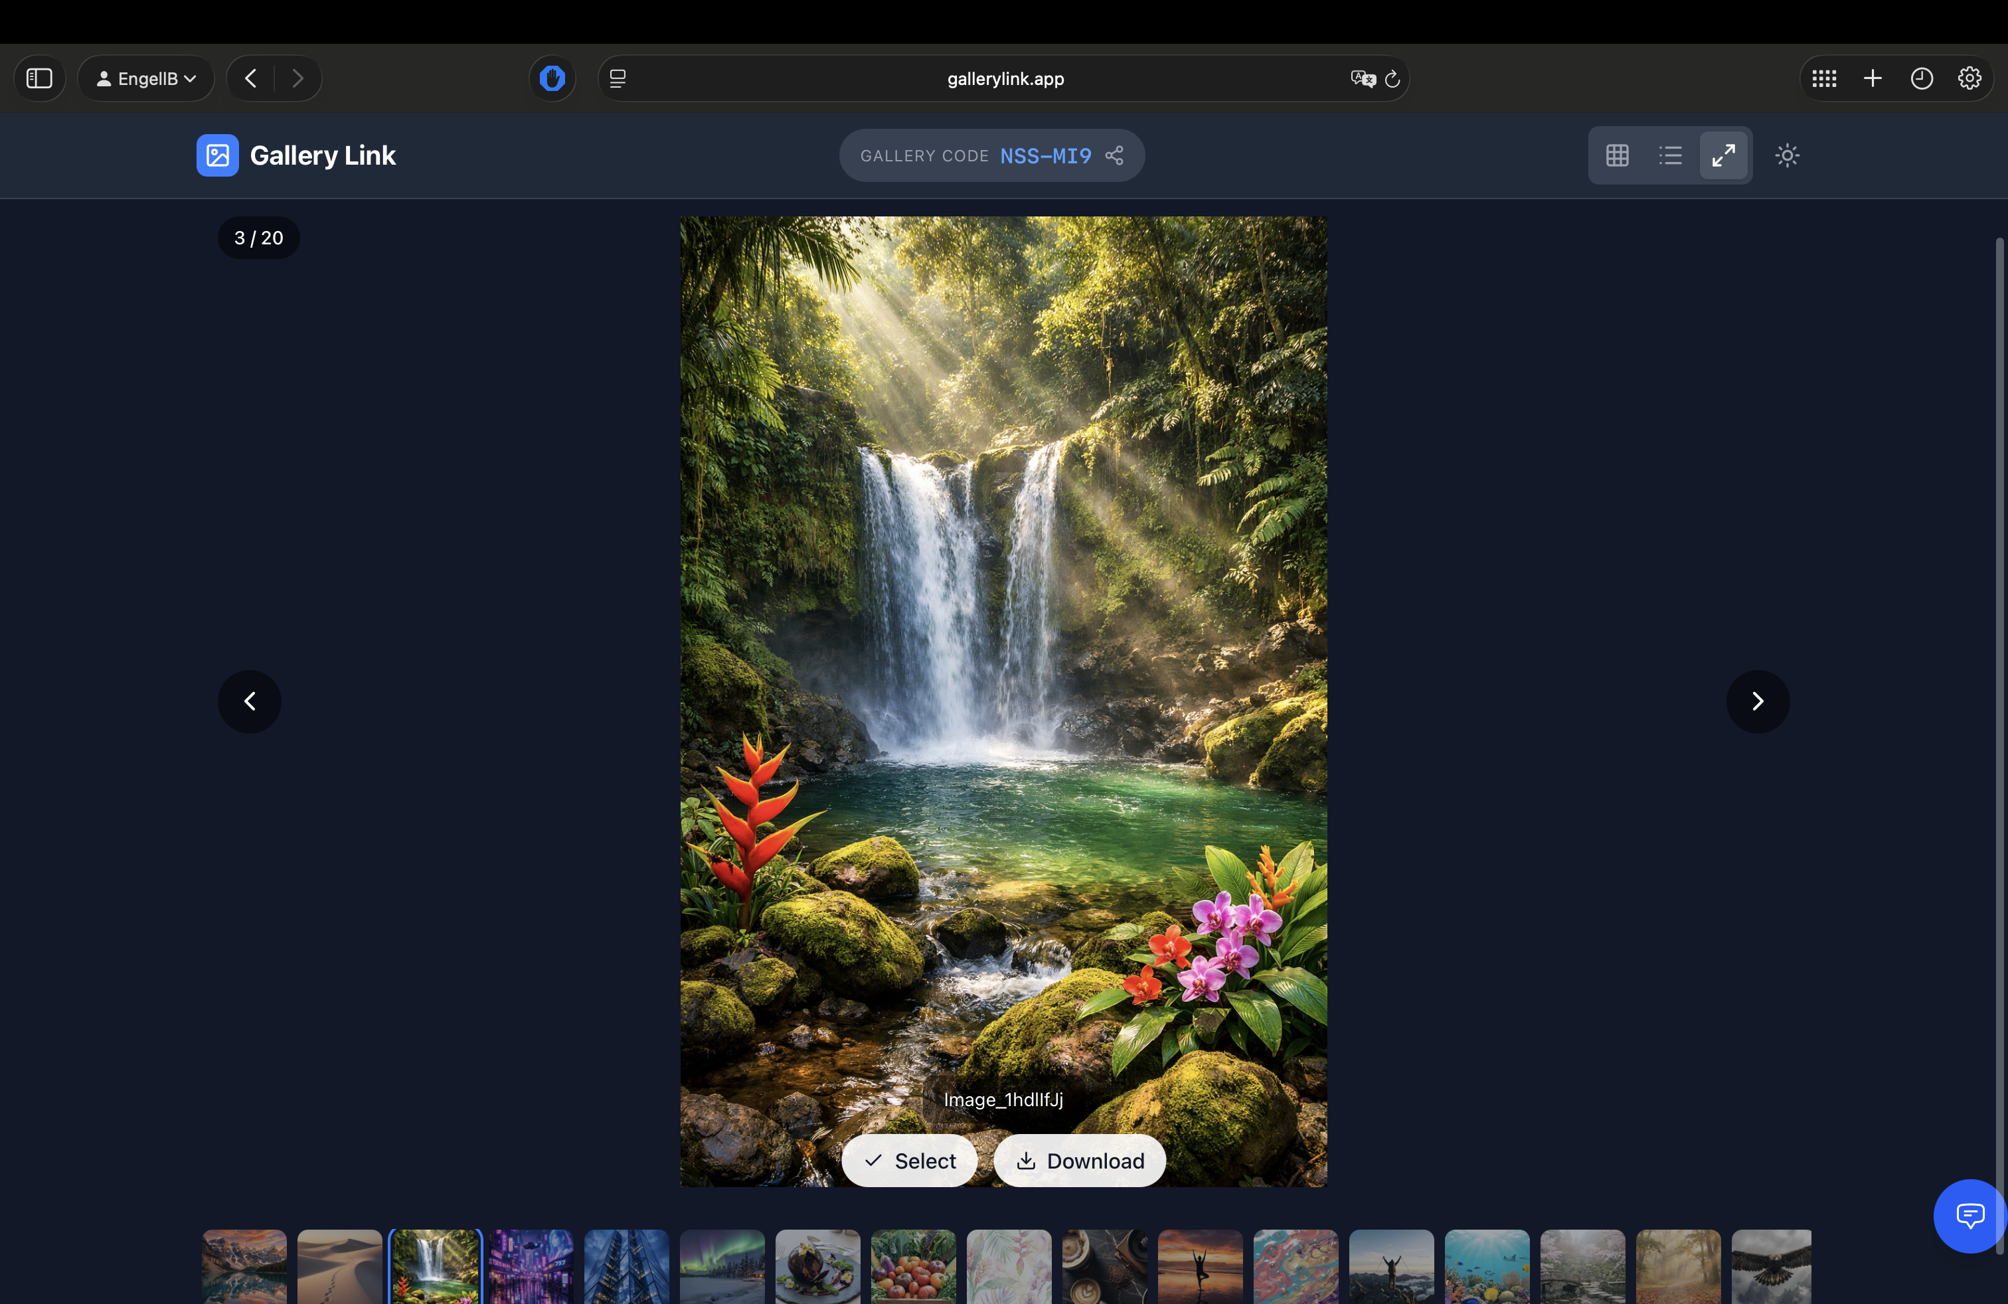Screen dimensions: 2008x1304
Task: Switch to list view layout
Action: (x=1669, y=155)
